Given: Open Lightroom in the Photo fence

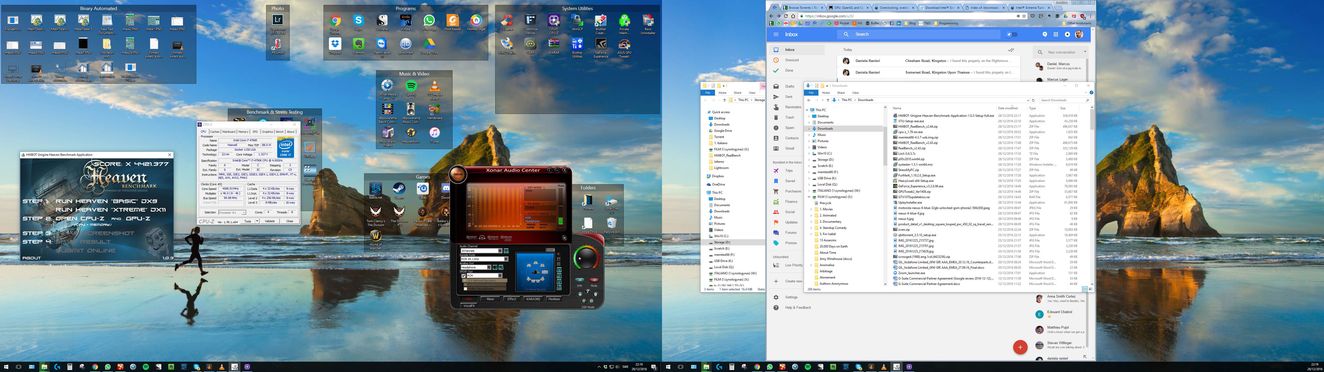Looking at the screenshot, I should click(x=277, y=24).
